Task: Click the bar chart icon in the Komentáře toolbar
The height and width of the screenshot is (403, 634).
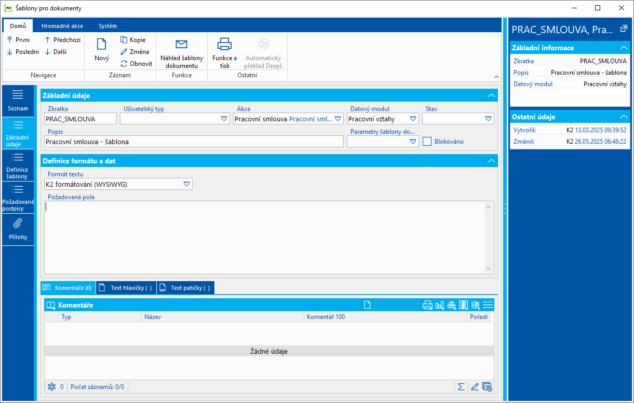Action: (x=439, y=305)
